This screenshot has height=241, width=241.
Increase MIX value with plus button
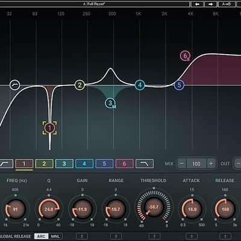coord(211,163)
